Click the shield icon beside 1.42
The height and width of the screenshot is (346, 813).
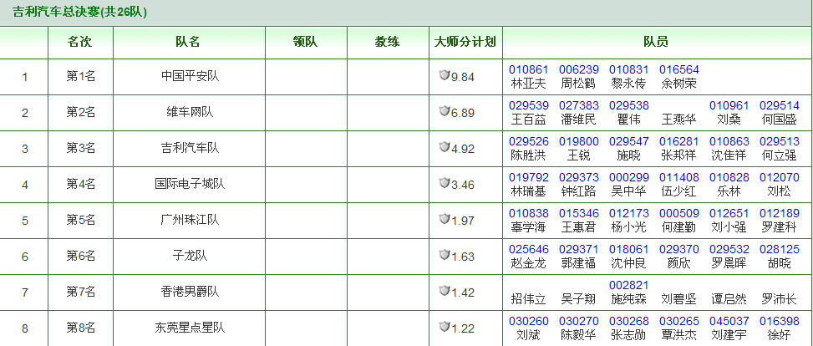click(x=445, y=291)
